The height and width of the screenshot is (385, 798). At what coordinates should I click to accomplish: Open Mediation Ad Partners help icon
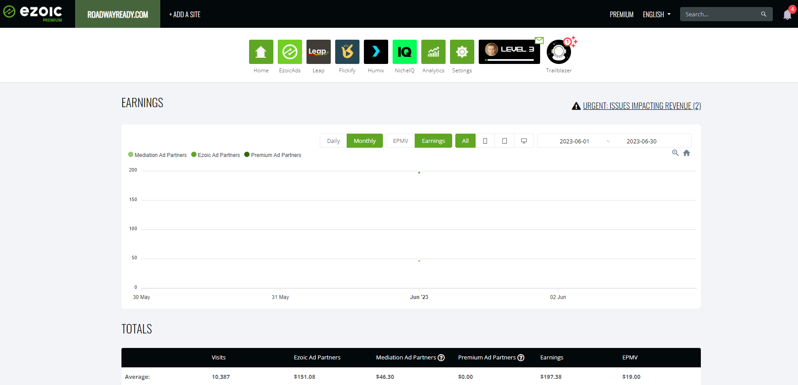441,358
